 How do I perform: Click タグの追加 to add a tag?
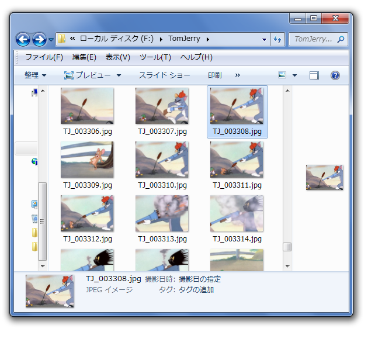pos(196,290)
